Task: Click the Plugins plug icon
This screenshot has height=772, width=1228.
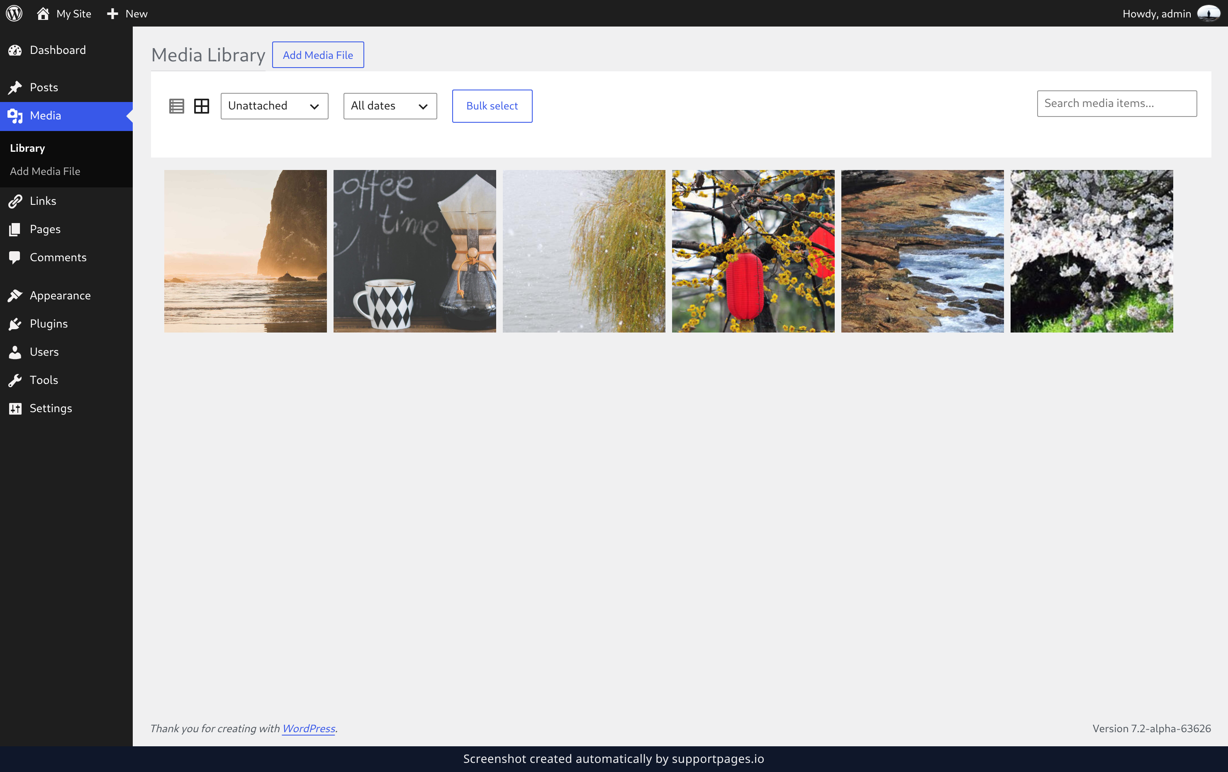Action: 15,323
